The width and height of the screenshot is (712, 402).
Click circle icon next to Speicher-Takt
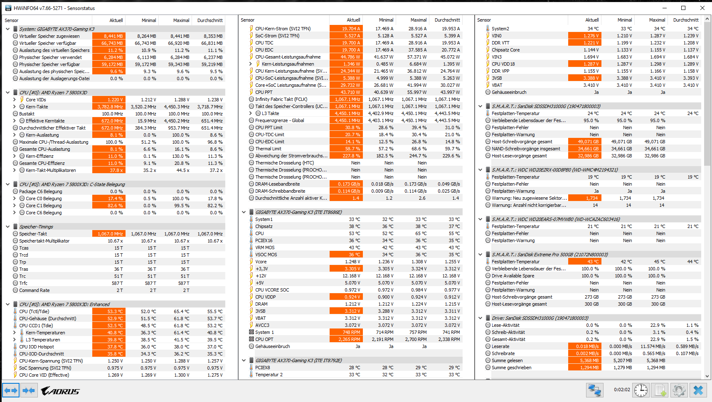click(x=15, y=234)
